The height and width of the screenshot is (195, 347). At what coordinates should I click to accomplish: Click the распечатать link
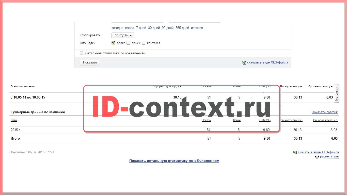pyautogui.click(x=329, y=157)
